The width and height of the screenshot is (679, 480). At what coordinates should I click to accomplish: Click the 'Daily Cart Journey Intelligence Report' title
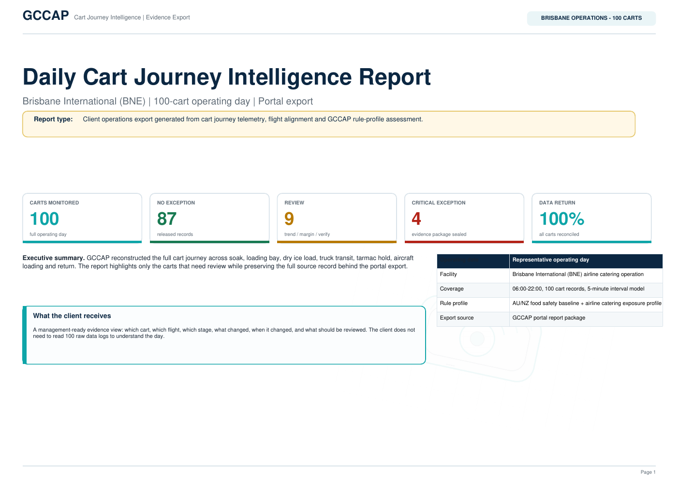pyautogui.click(x=227, y=77)
